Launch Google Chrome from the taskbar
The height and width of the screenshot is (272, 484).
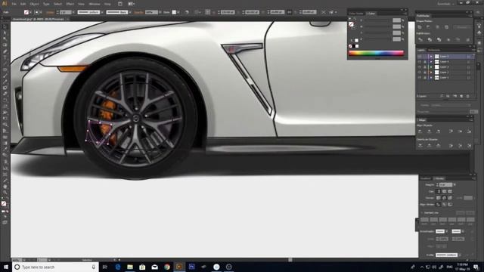click(x=167, y=267)
